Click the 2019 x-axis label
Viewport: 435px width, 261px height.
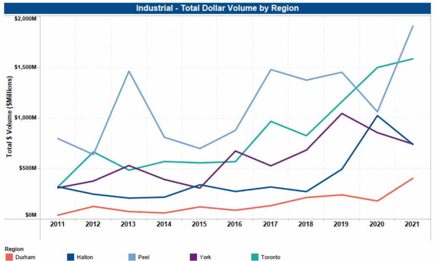tap(341, 224)
